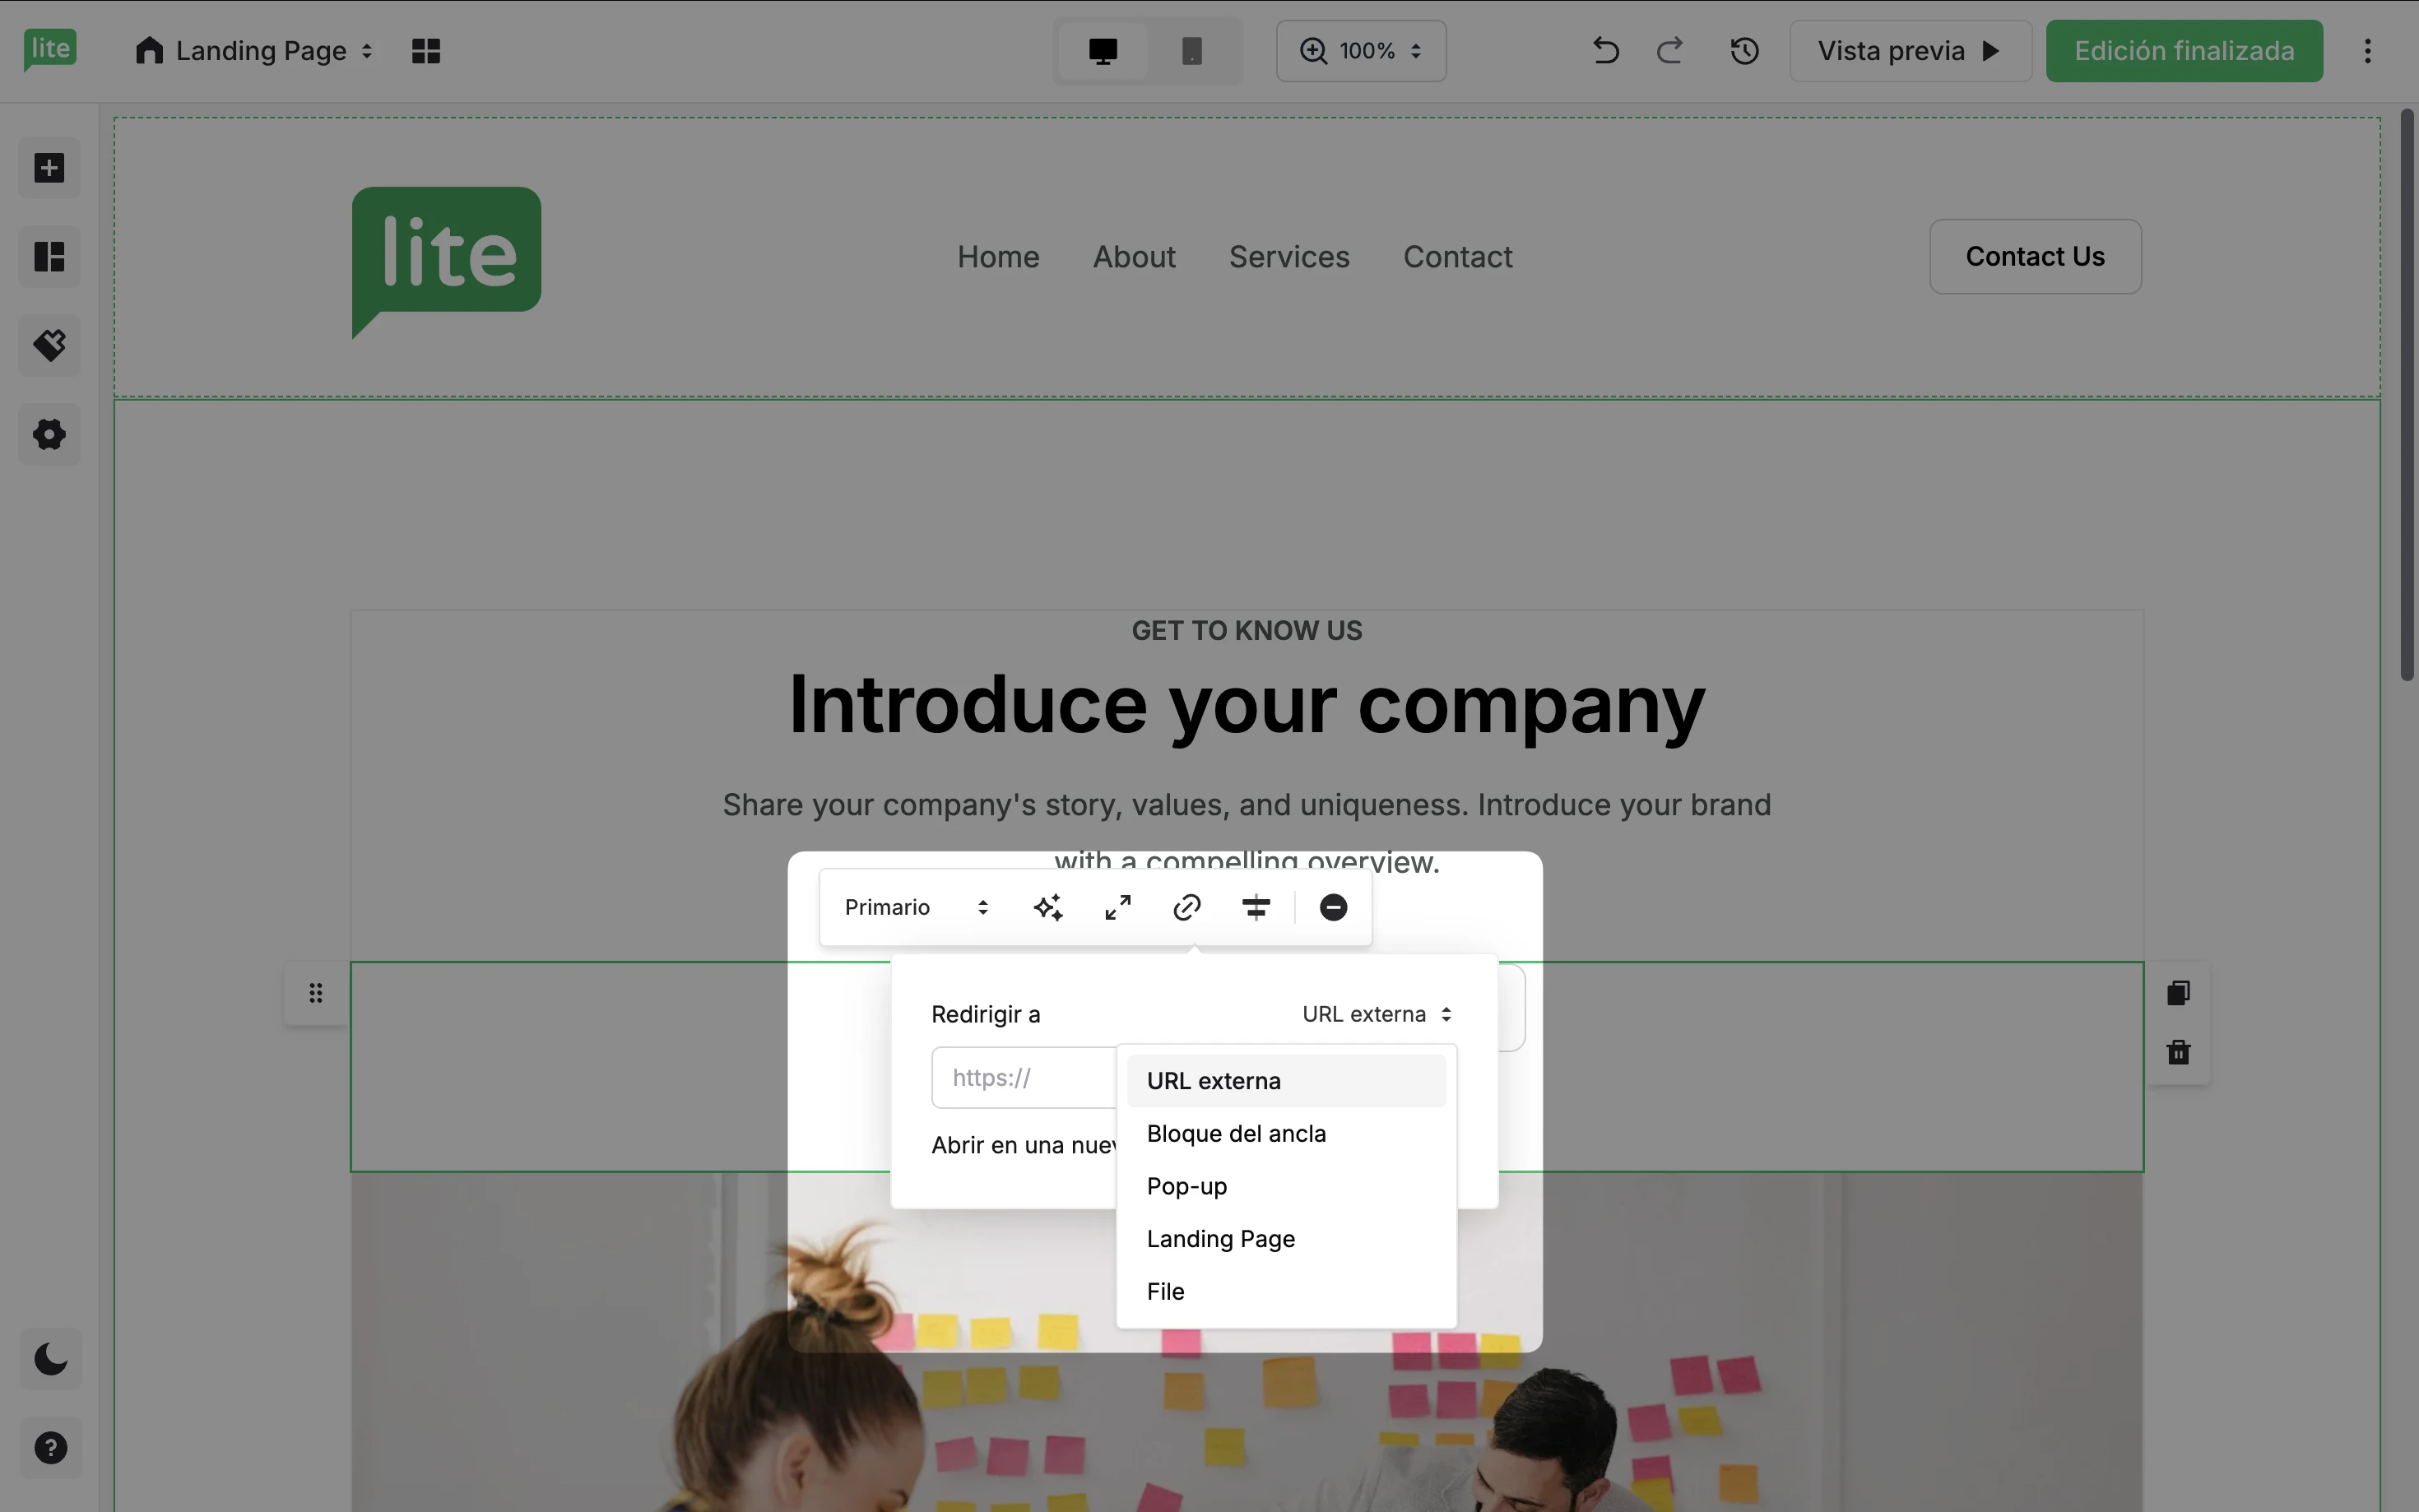Open the settings gear icon

[x=49, y=434]
